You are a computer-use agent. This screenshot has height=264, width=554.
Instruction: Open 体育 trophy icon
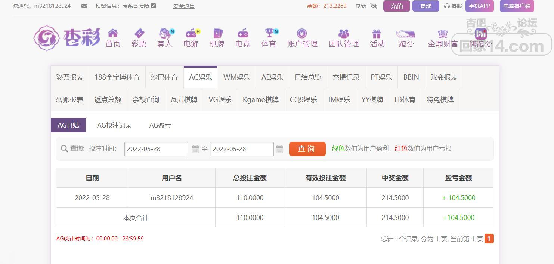pos(269,33)
